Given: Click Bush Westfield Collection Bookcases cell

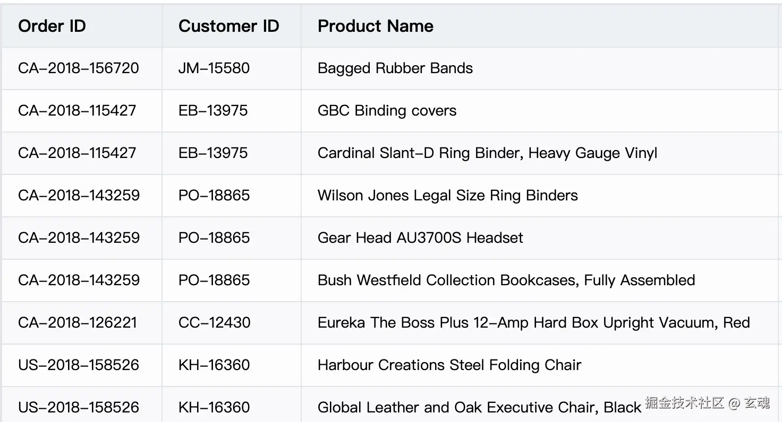Looking at the screenshot, I should click(x=506, y=280).
